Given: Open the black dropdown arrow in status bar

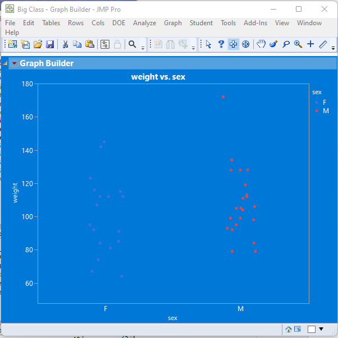Looking at the screenshot, I should 321,329.
